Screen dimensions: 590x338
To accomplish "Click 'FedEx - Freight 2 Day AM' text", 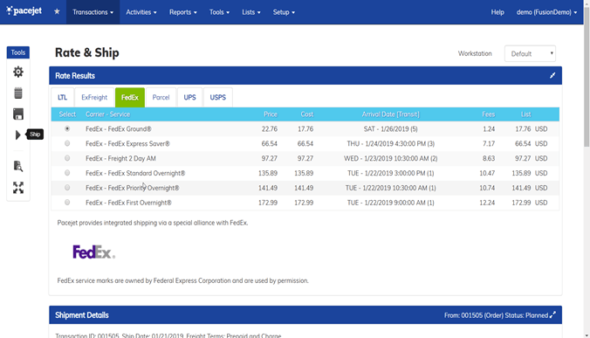I will [x=120, y=158].
